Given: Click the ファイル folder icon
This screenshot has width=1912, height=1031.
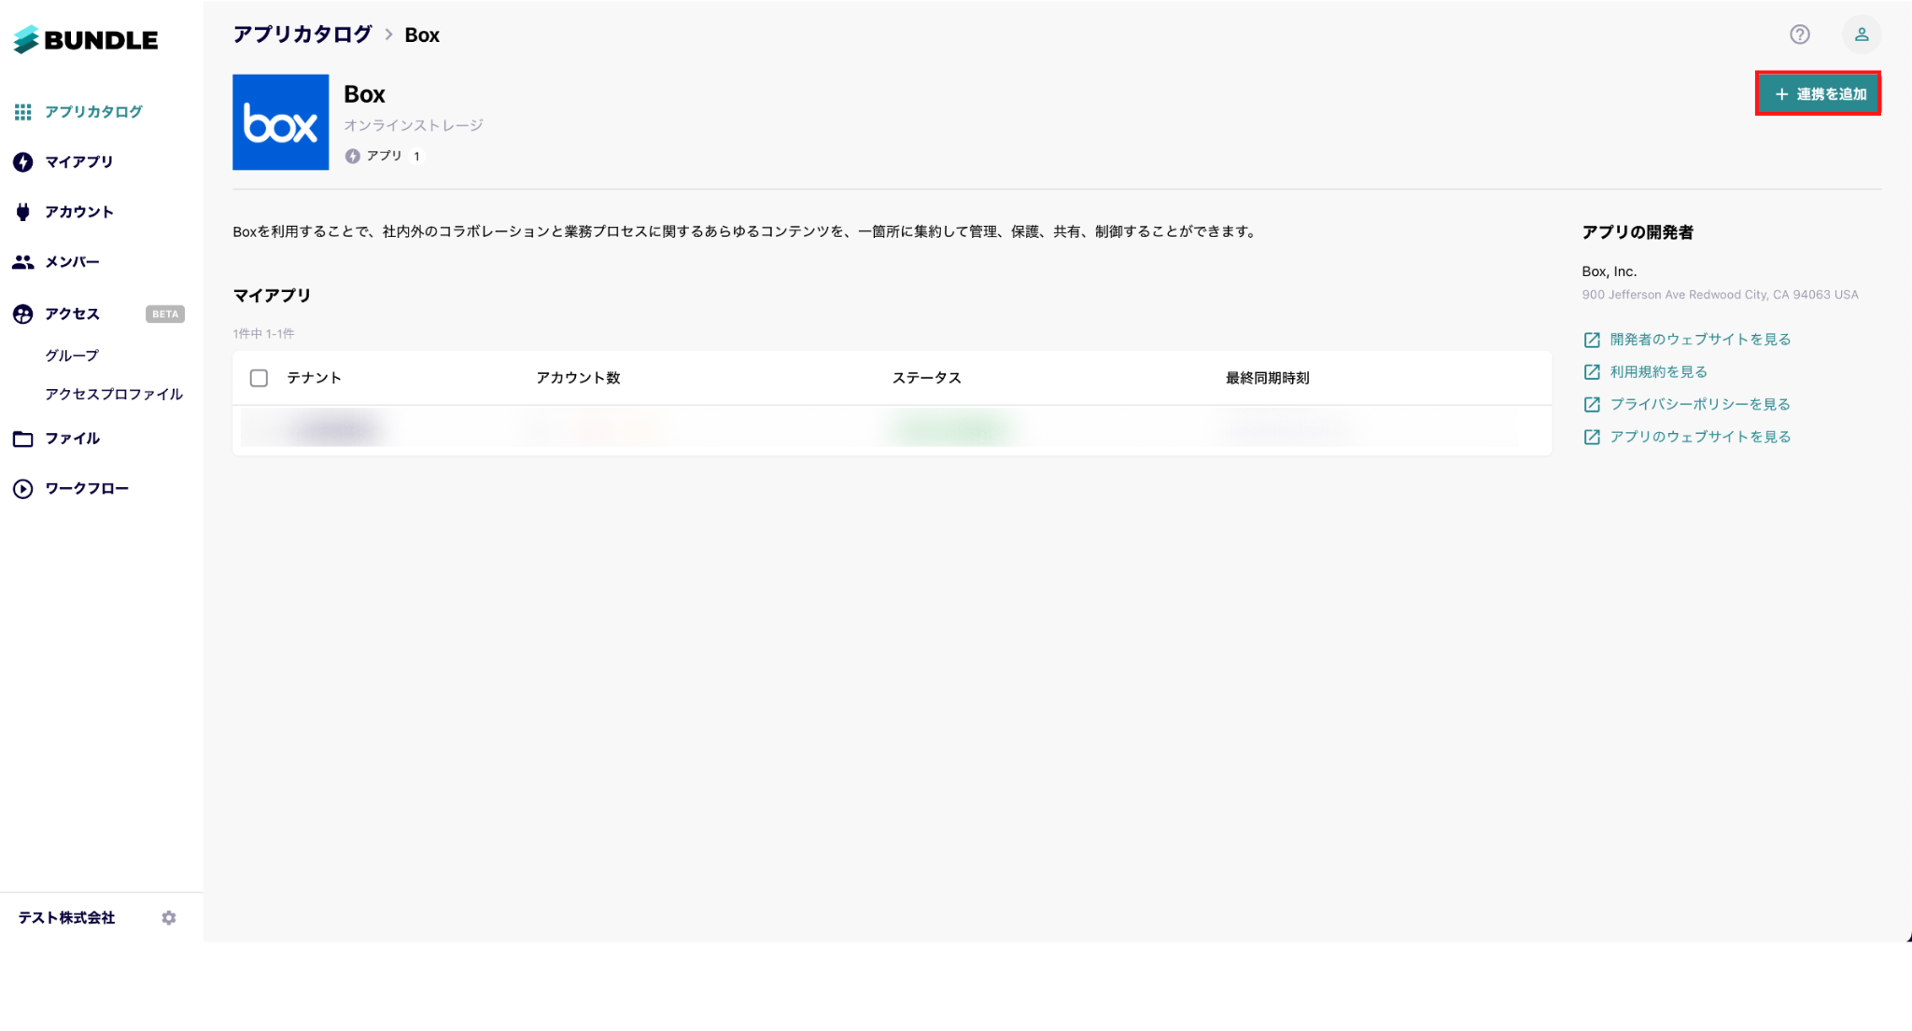Looking at the screenshot, I should pos(23,439).
